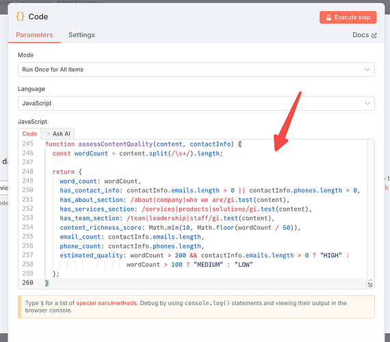Click the JavaScript field label above editor
The height and width of the screenshot is (342, 390).
click(32, 122)
